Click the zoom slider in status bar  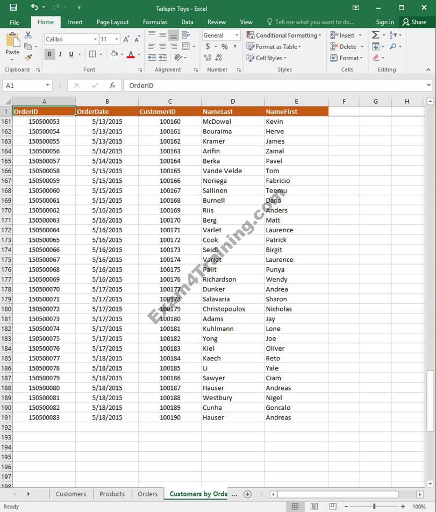pyautogui.click(x=374, y=506)
